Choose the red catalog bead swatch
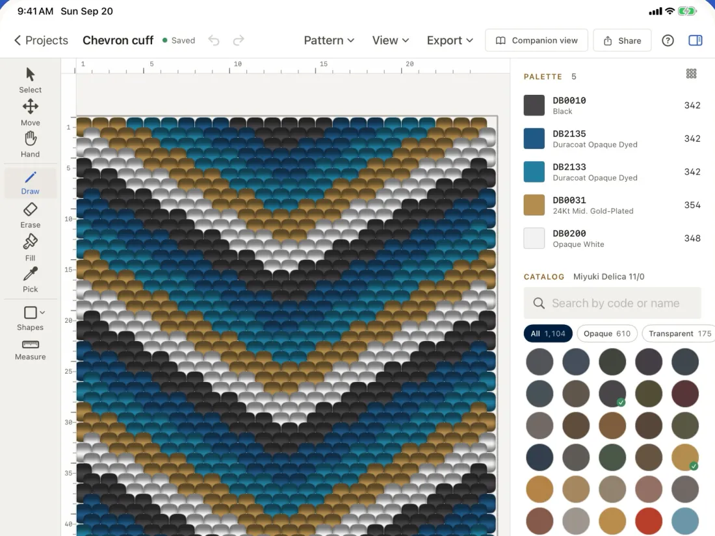The width and height of the screenshot is (715, 536). 649,521
